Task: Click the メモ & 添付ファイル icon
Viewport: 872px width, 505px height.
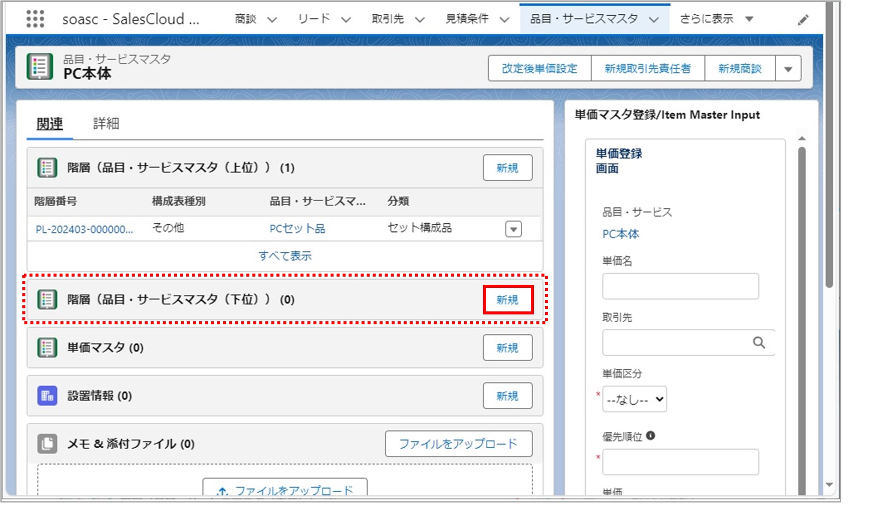Action: point(47,443)
